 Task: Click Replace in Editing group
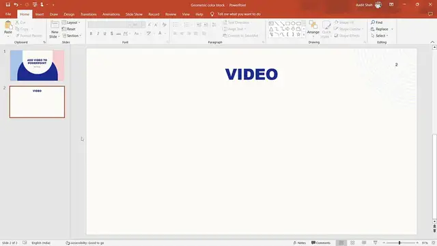pos(380,29)
